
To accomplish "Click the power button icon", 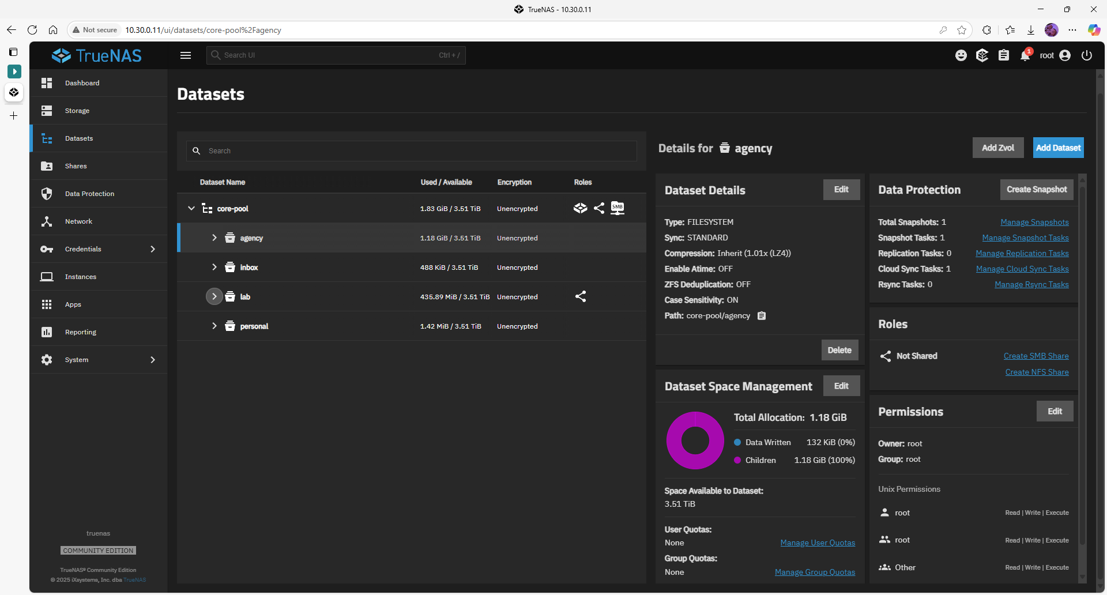I will tap(1087, 55).
